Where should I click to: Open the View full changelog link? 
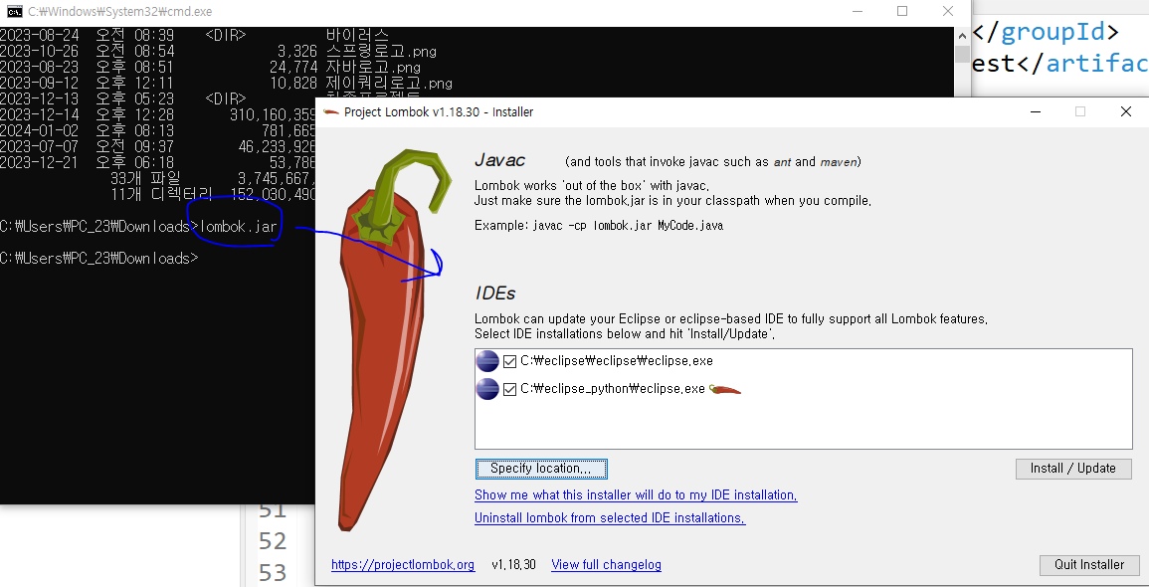pos(606,565)
